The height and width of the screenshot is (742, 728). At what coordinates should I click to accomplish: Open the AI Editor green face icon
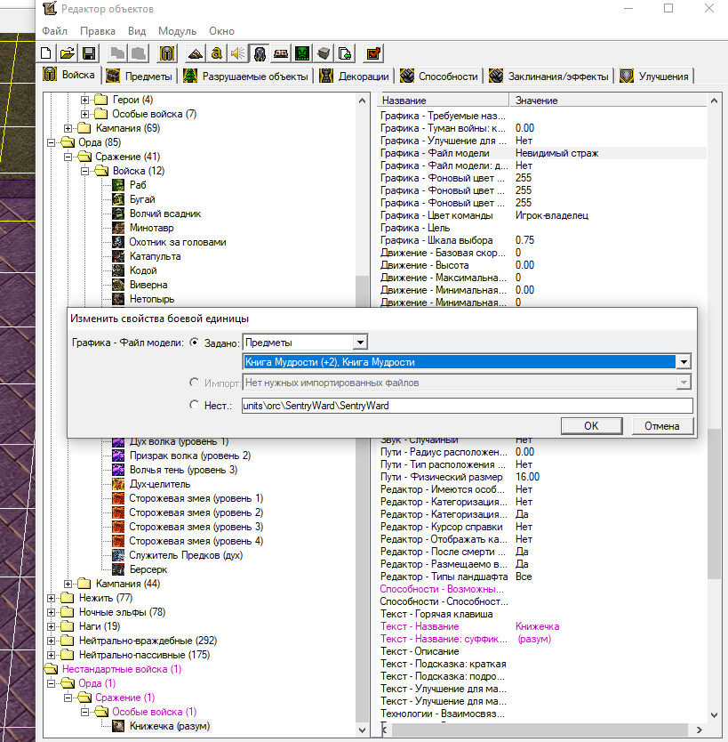302,53
